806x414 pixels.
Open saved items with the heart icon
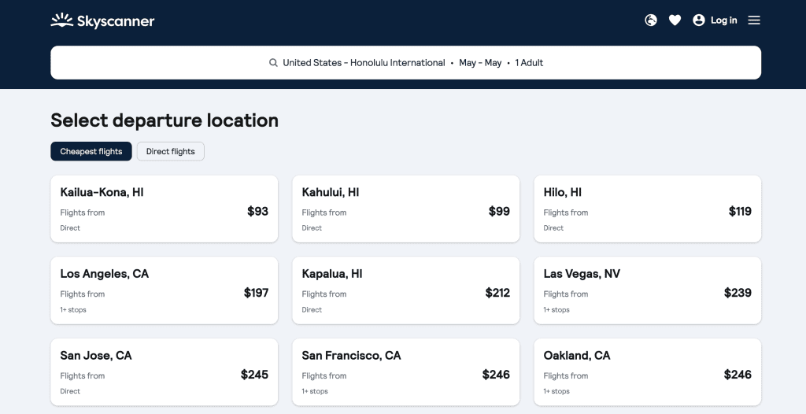coord(675,20)
